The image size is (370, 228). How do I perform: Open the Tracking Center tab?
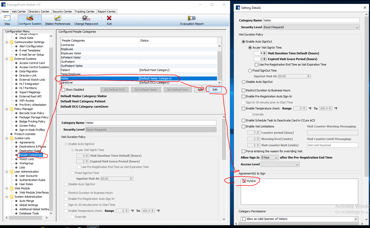(x=85, y=11)
